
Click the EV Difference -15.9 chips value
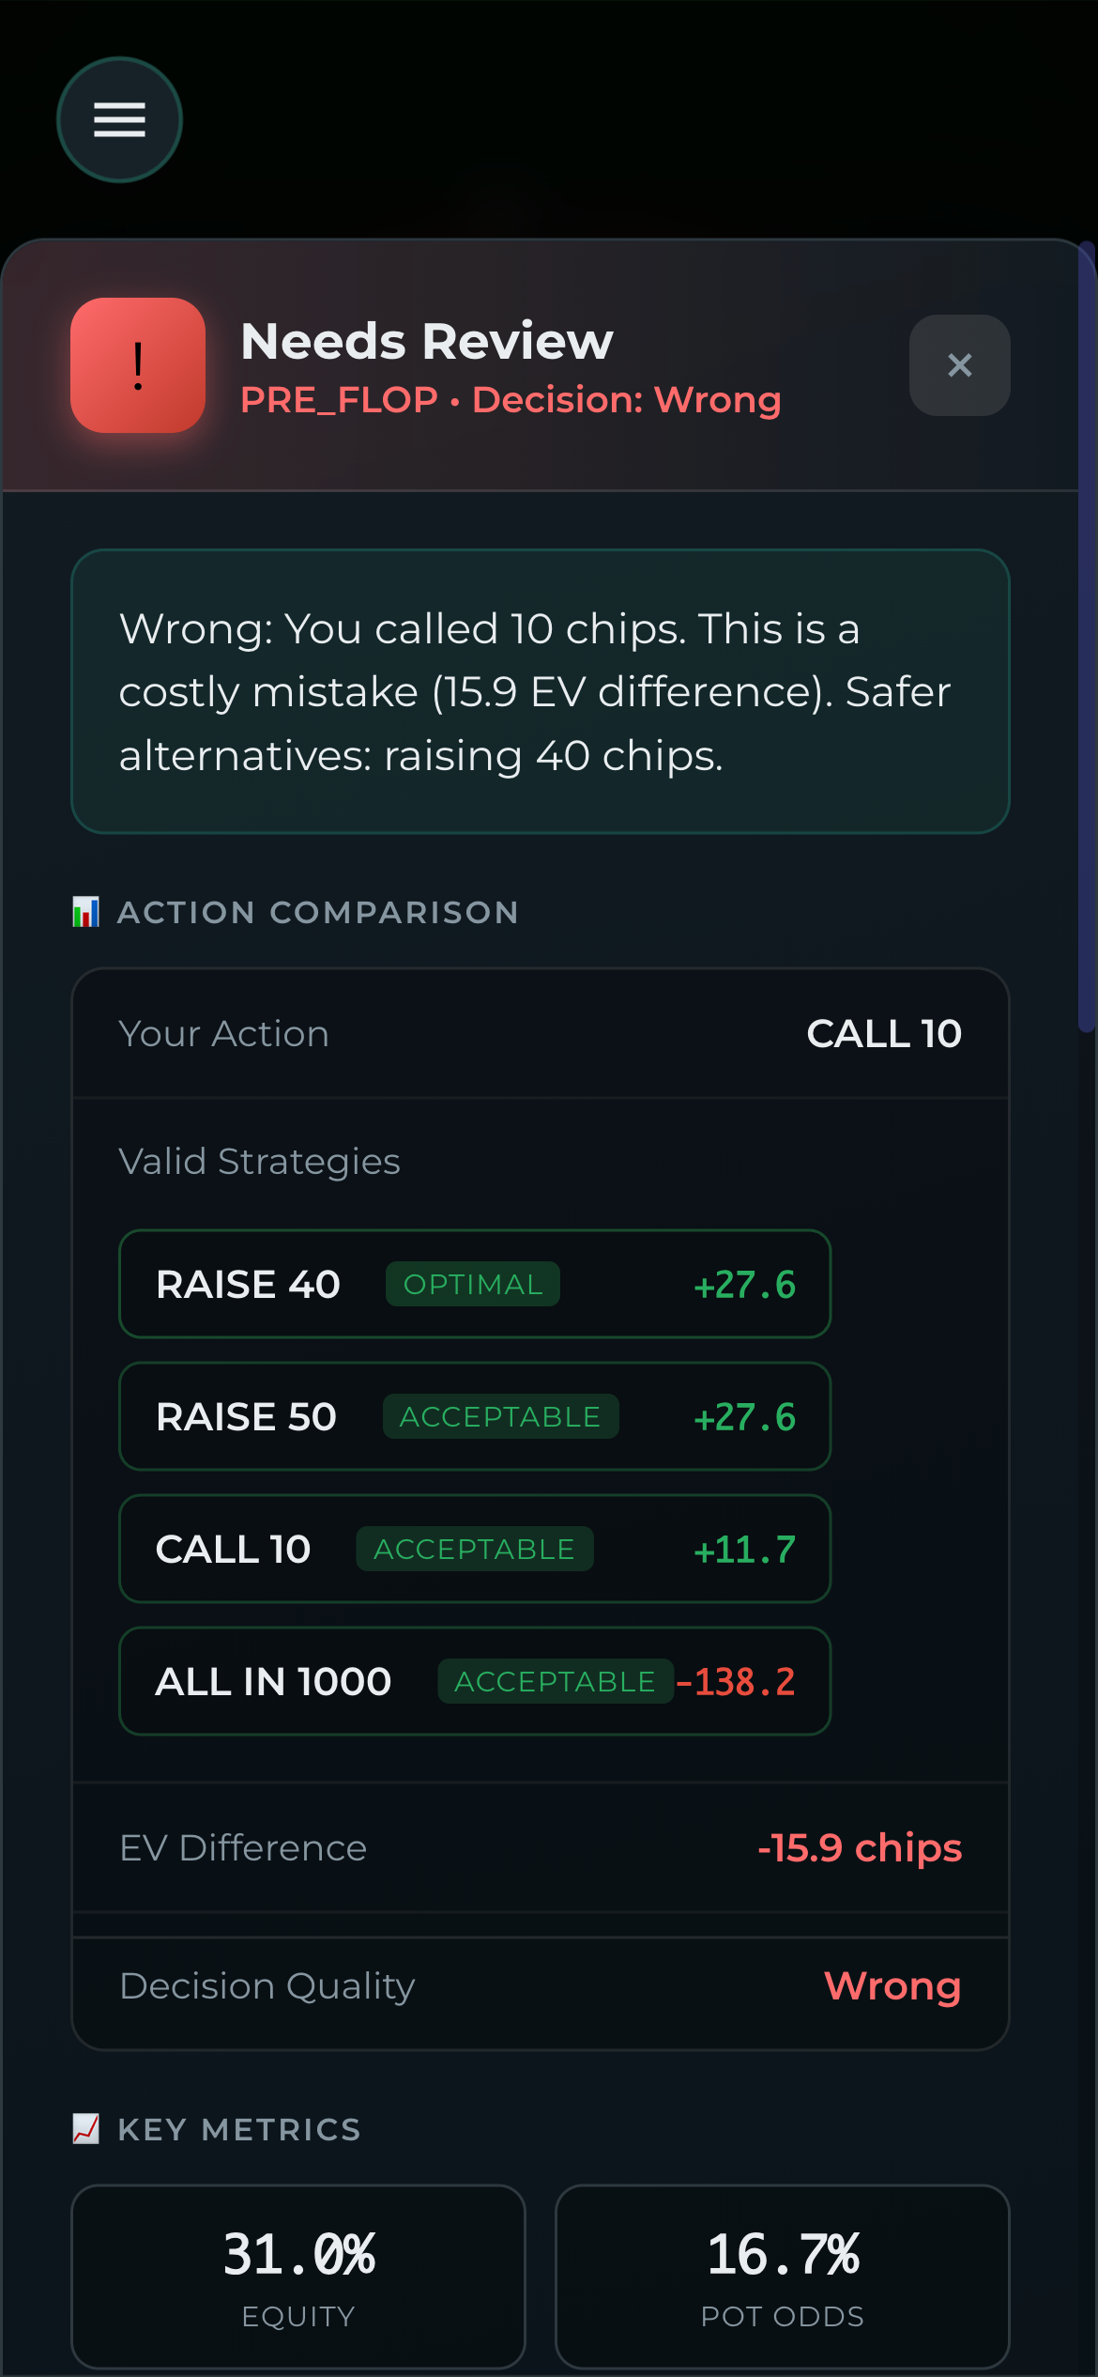860,1847
